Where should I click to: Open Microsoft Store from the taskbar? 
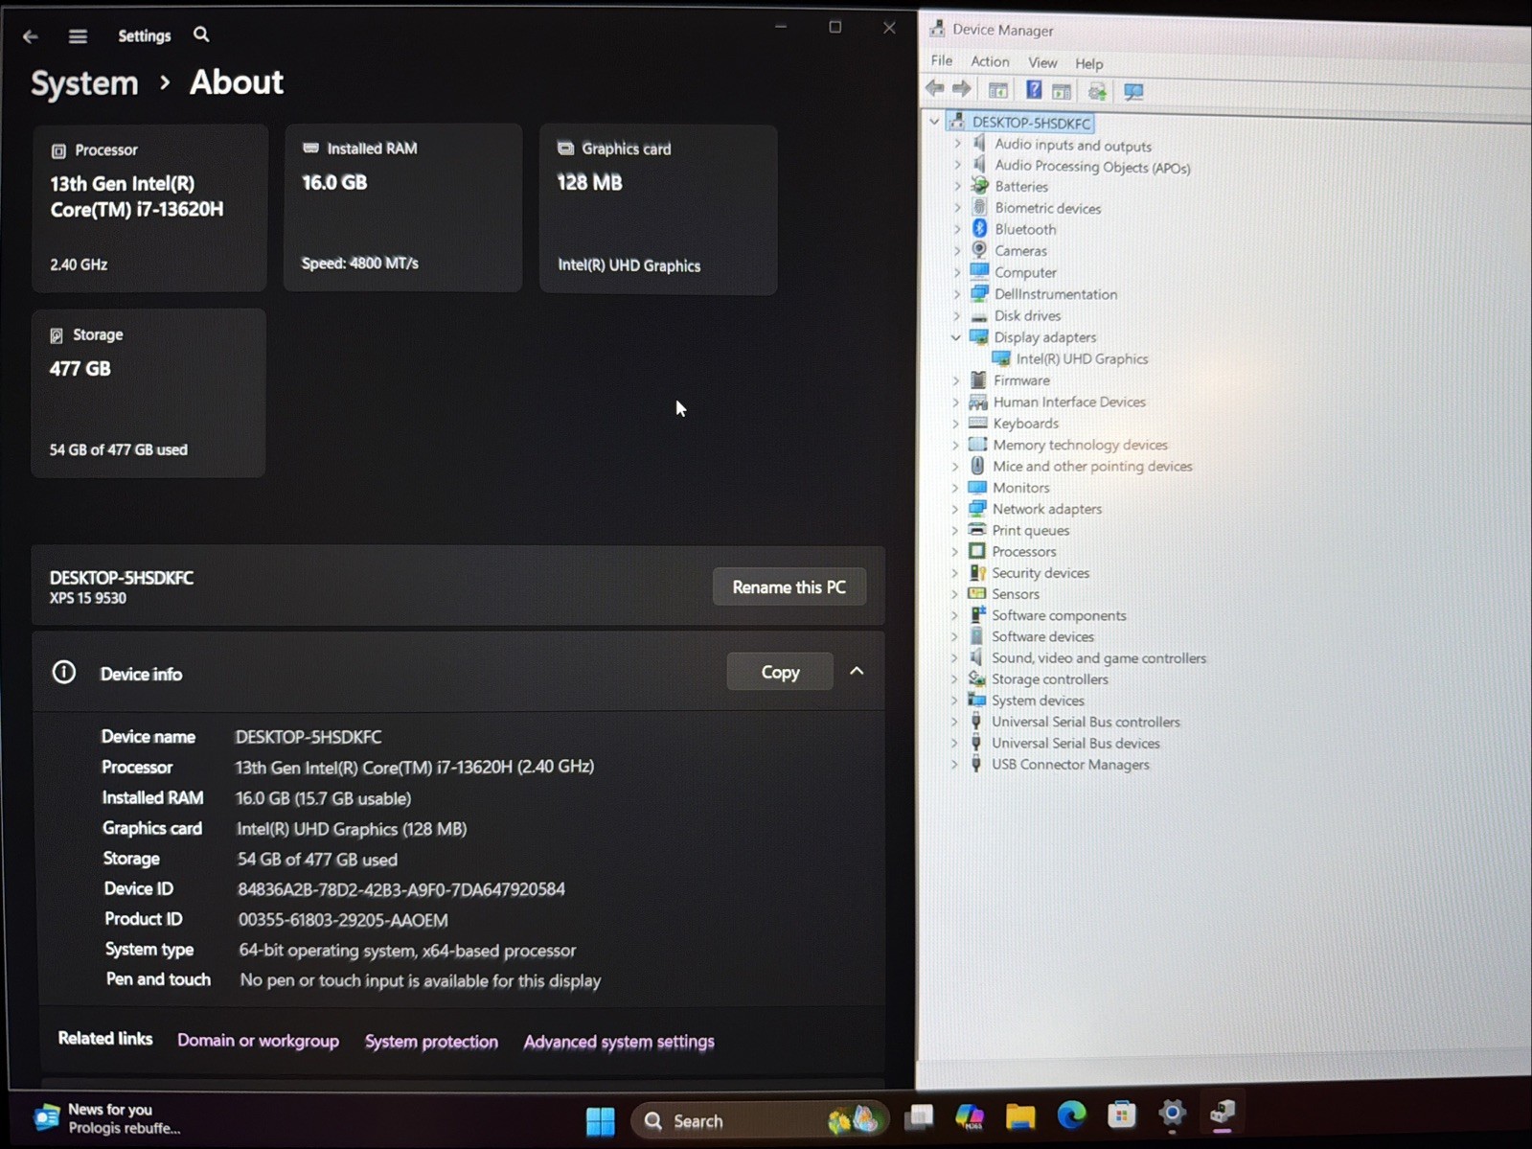pyautogui.click(x=1121, y=1115)
